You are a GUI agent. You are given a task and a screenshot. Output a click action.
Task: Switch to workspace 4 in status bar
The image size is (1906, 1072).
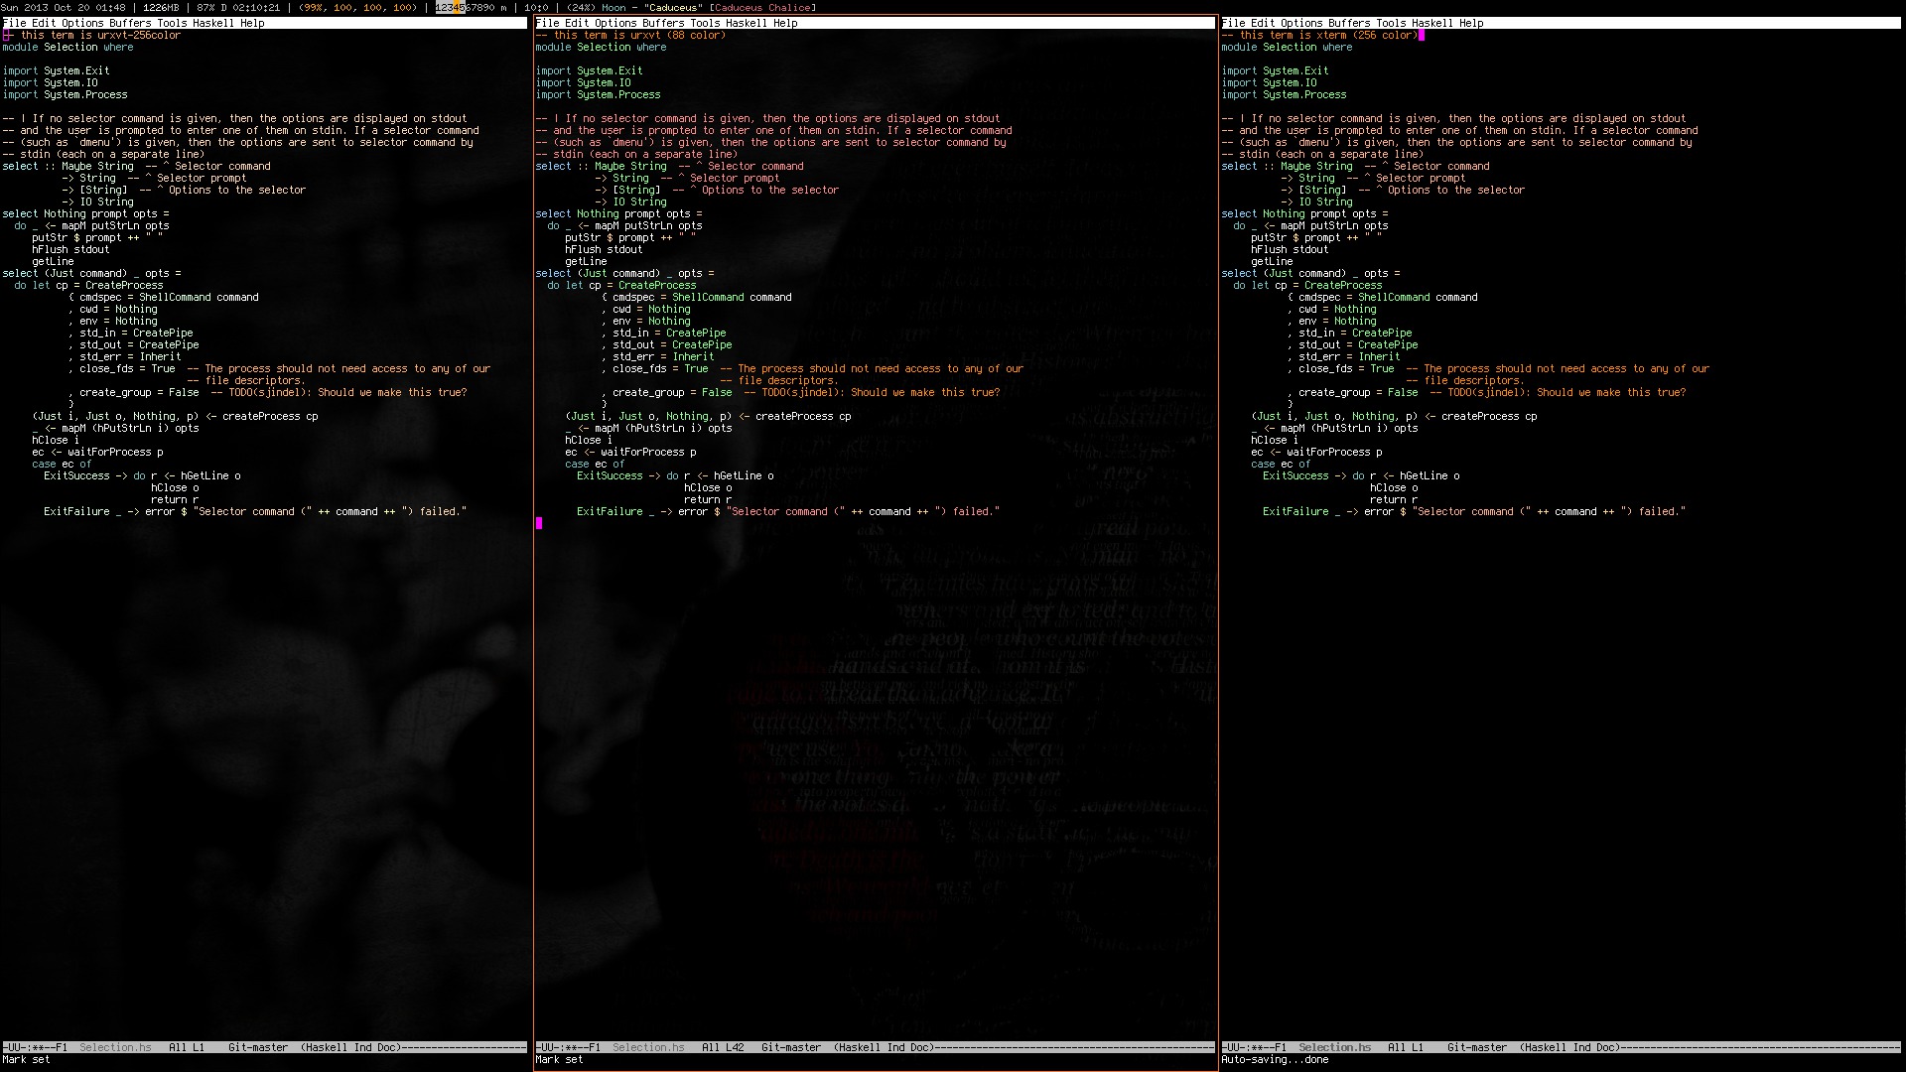(456, 7)
